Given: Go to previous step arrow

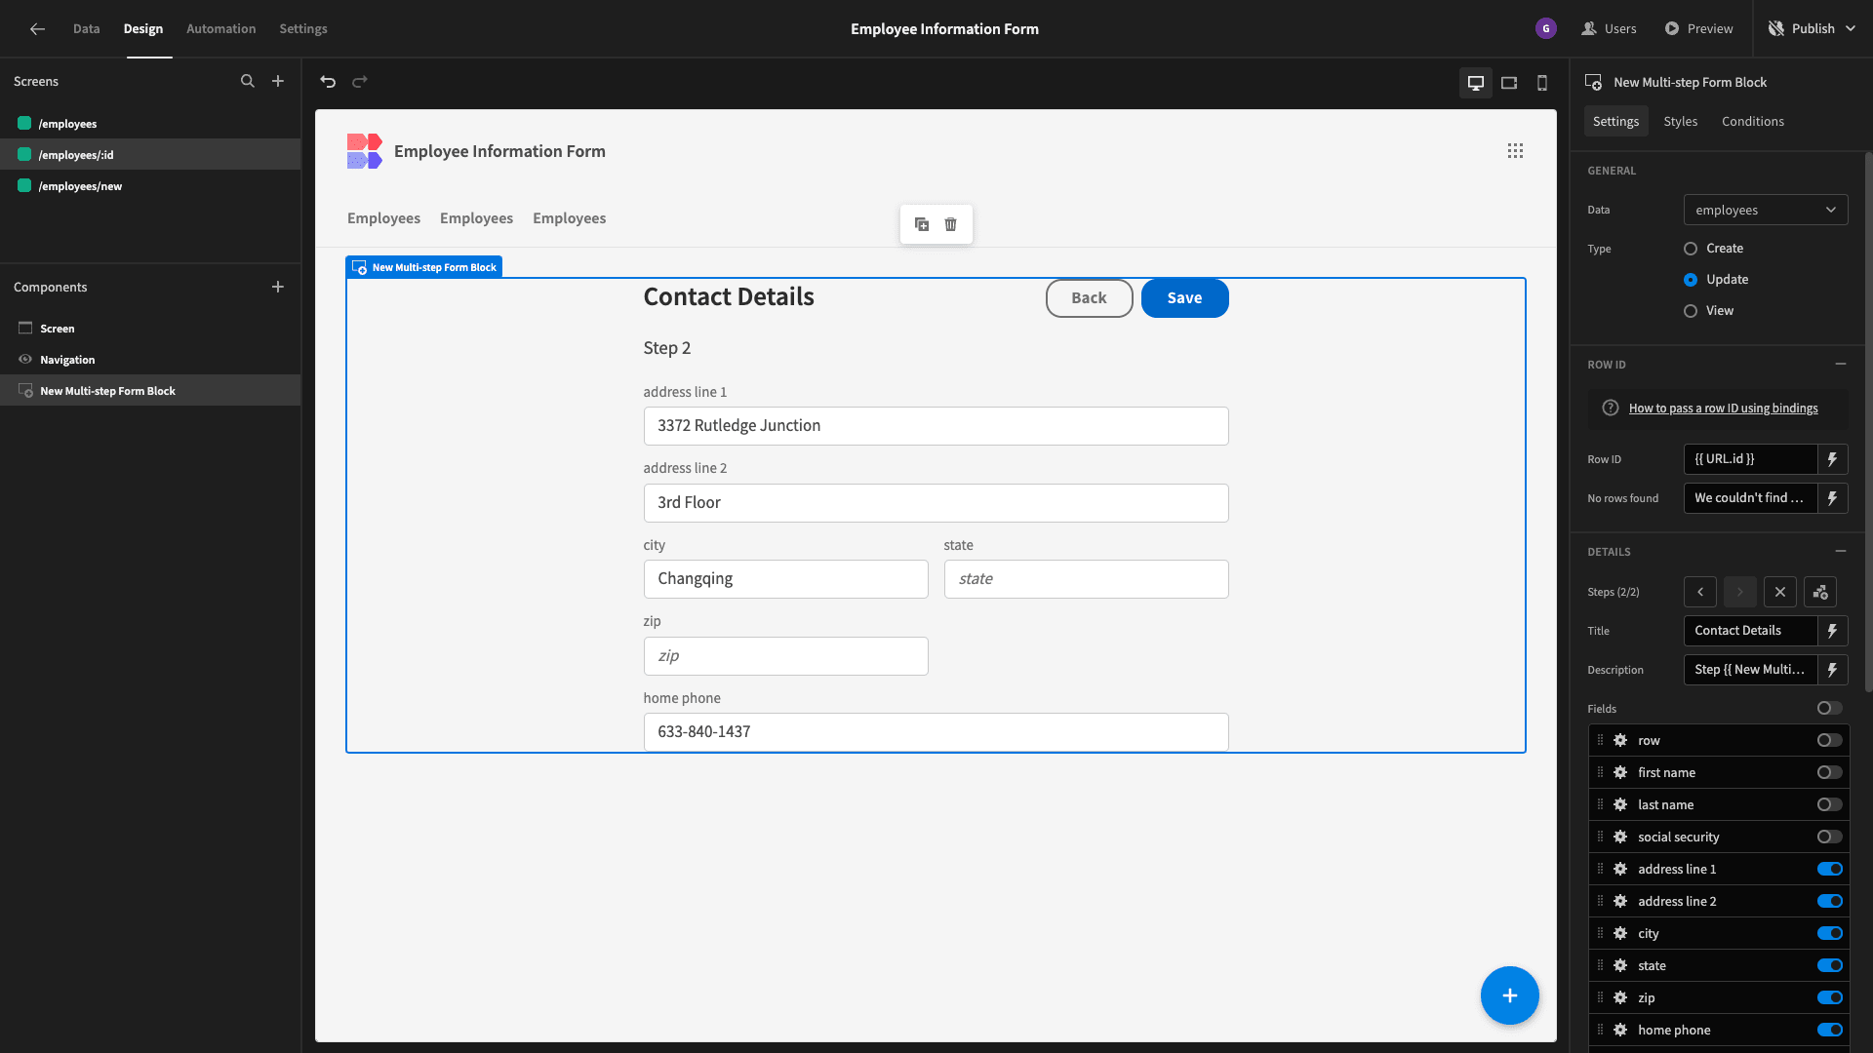Looking at the screenshot, I should pyautogui.click(x=1700, y=592).
